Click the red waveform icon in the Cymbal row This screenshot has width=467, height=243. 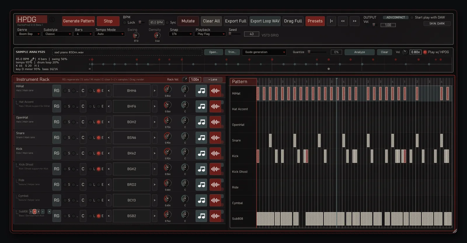pyautogui.click(x=215, y=200)
